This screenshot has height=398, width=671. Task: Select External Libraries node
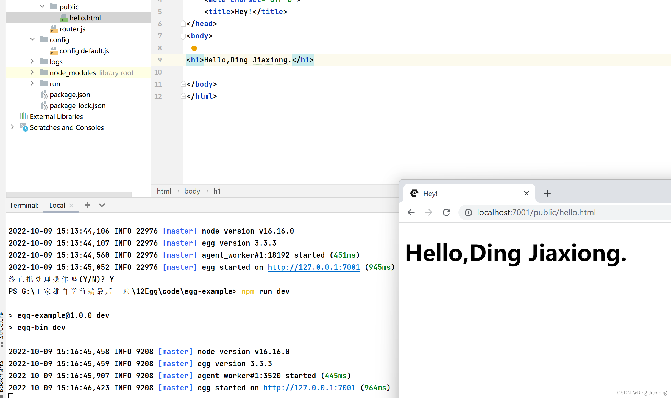coord(56,116)
